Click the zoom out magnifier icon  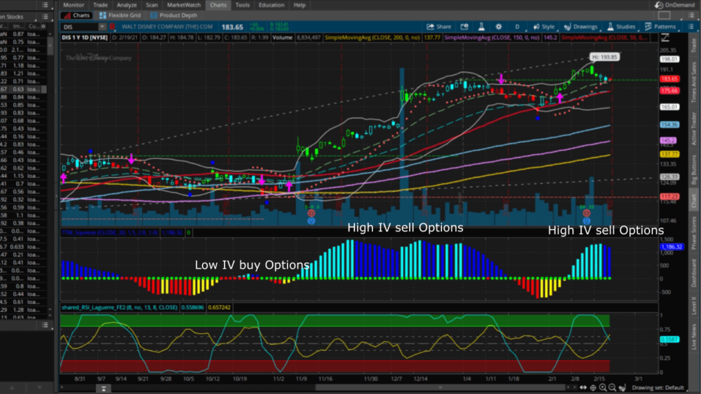612,388
